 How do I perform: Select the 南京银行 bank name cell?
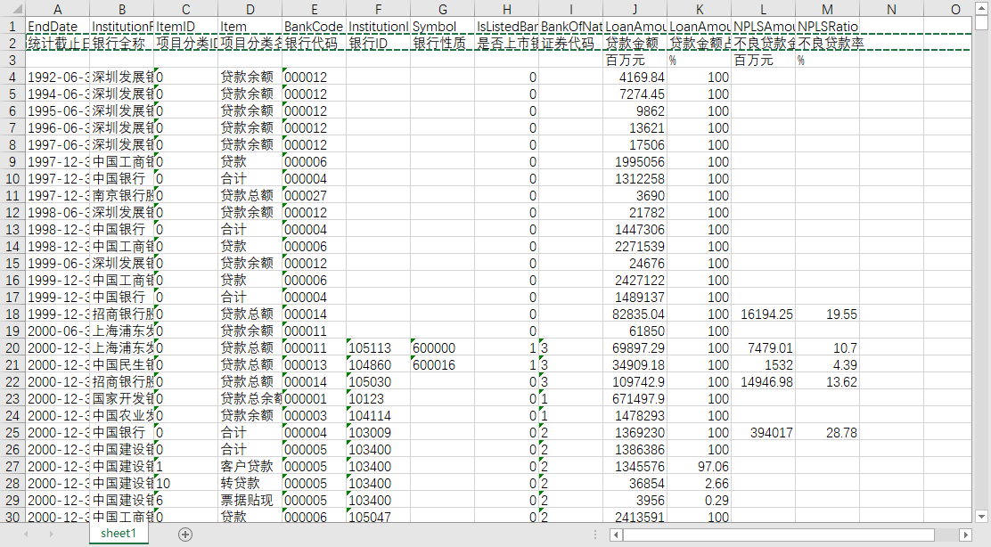point(122,196)
